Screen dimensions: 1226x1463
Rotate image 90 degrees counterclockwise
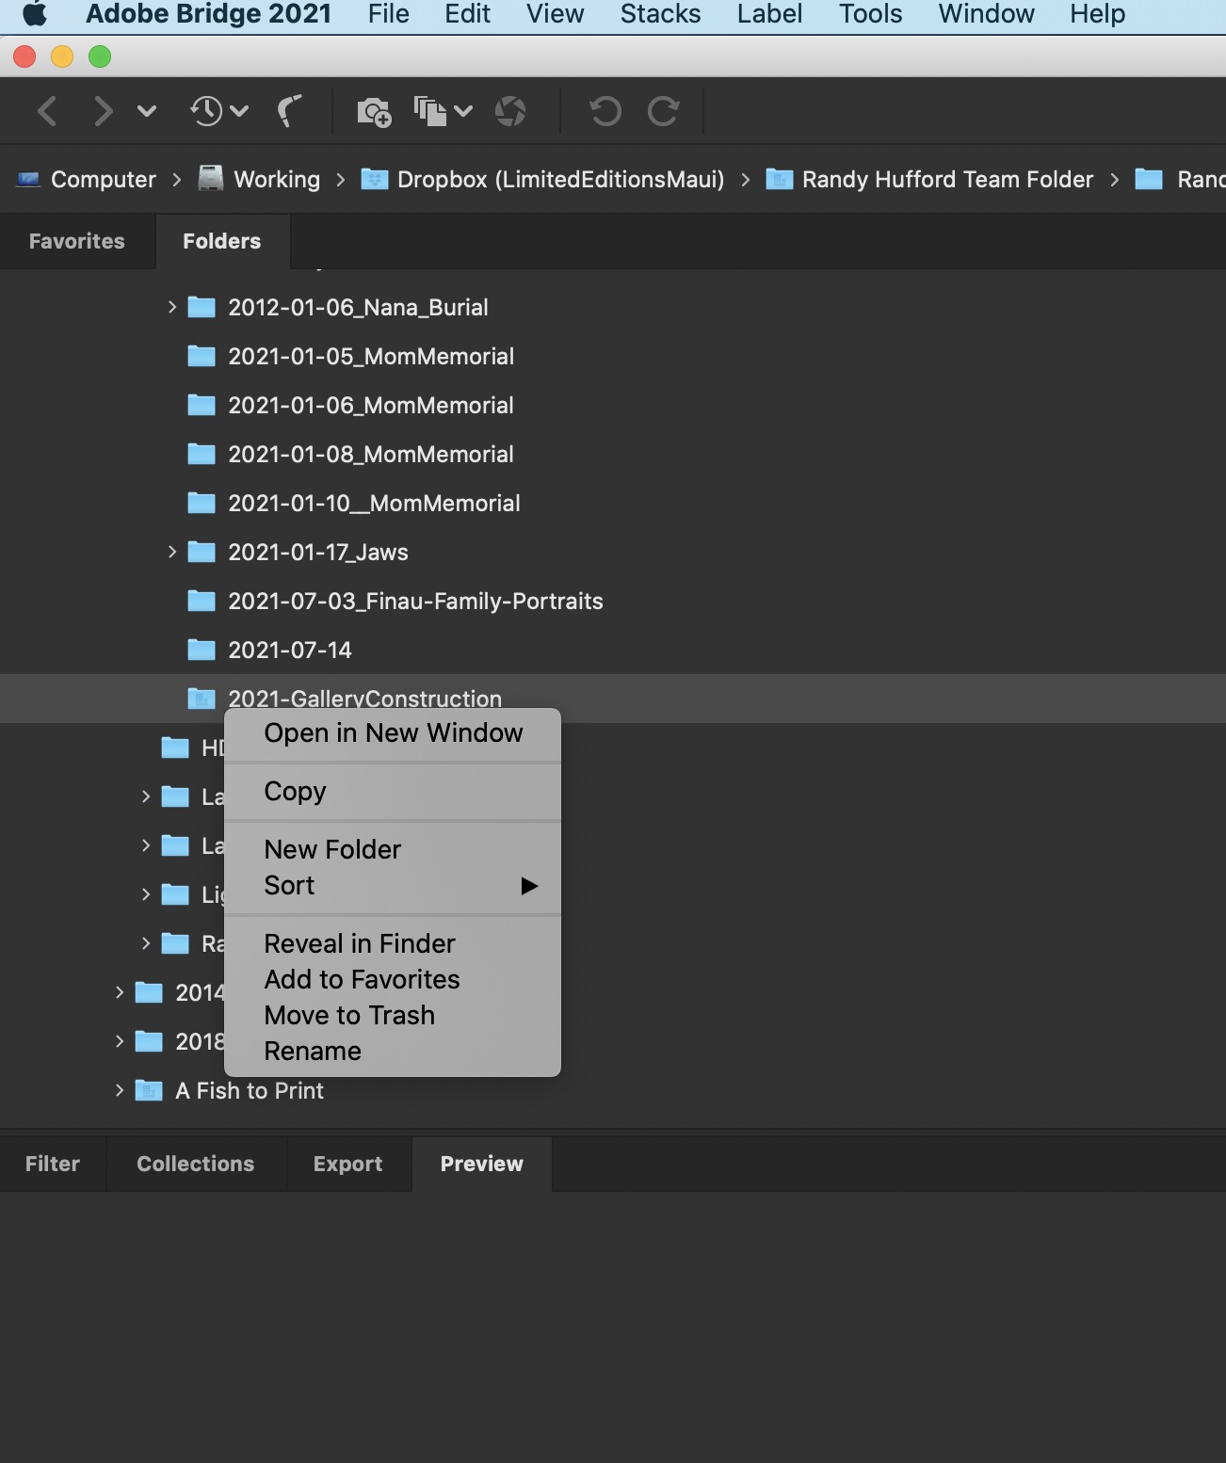click(x=605, y=111)
